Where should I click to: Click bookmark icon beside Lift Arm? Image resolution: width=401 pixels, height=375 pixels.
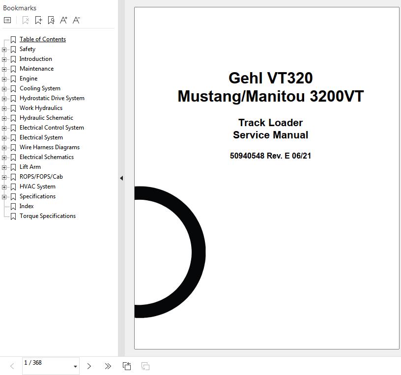pyautogui.click(x=13, y=167)
